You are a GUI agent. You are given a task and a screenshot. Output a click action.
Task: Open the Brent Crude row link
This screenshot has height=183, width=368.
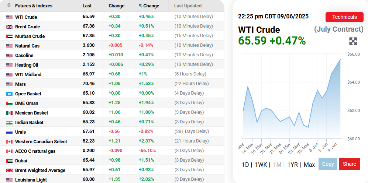(x=27, y=27)
